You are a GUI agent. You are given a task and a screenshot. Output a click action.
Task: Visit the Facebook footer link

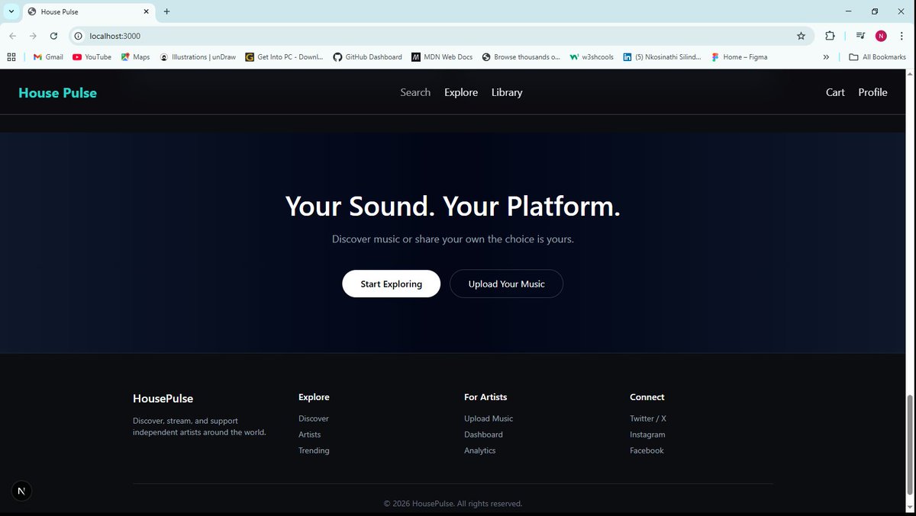pyautogui.click(x=647, y=450)
